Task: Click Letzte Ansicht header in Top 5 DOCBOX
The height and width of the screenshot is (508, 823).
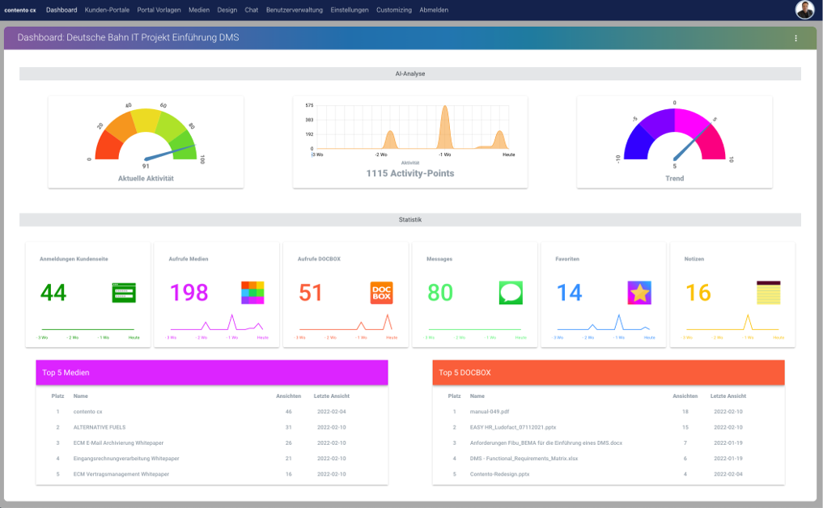Action: [x=728, y=396]
